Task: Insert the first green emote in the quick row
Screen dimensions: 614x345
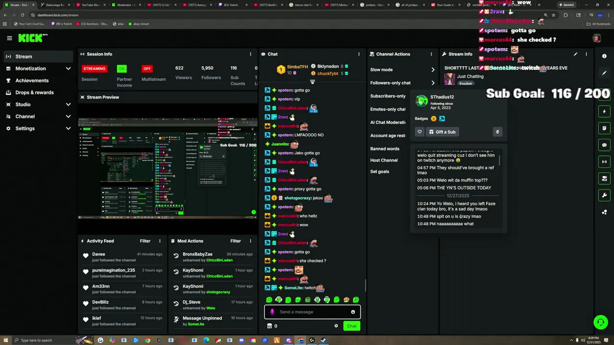Action: 269,300
